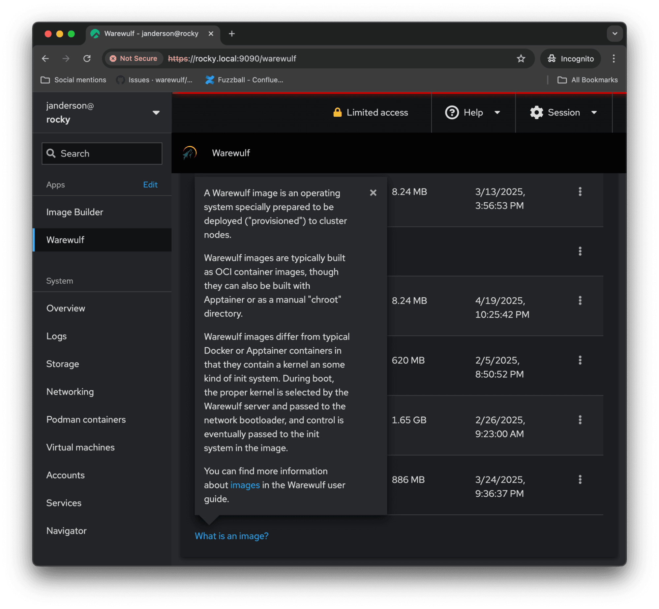The height and width of the screenshot is (609, 659).
Task: Open Chrome's three-dot browser menu
Action: tap(614, 59)
